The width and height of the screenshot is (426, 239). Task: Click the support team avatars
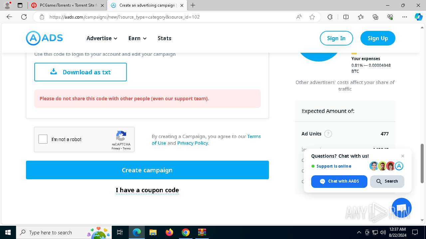pyautogui.click(x=386, y=166)
